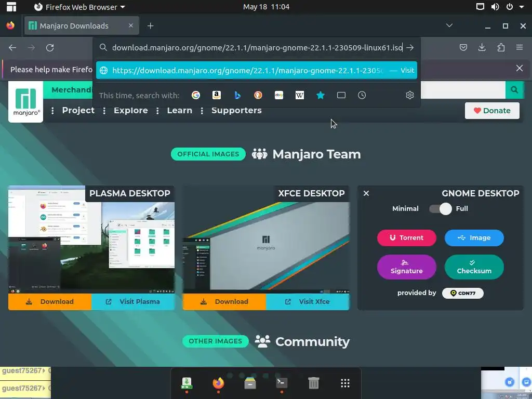This screenshot has width=532, height=399.
Task: Close the GNOME Desktop panel
Action: 366,193
